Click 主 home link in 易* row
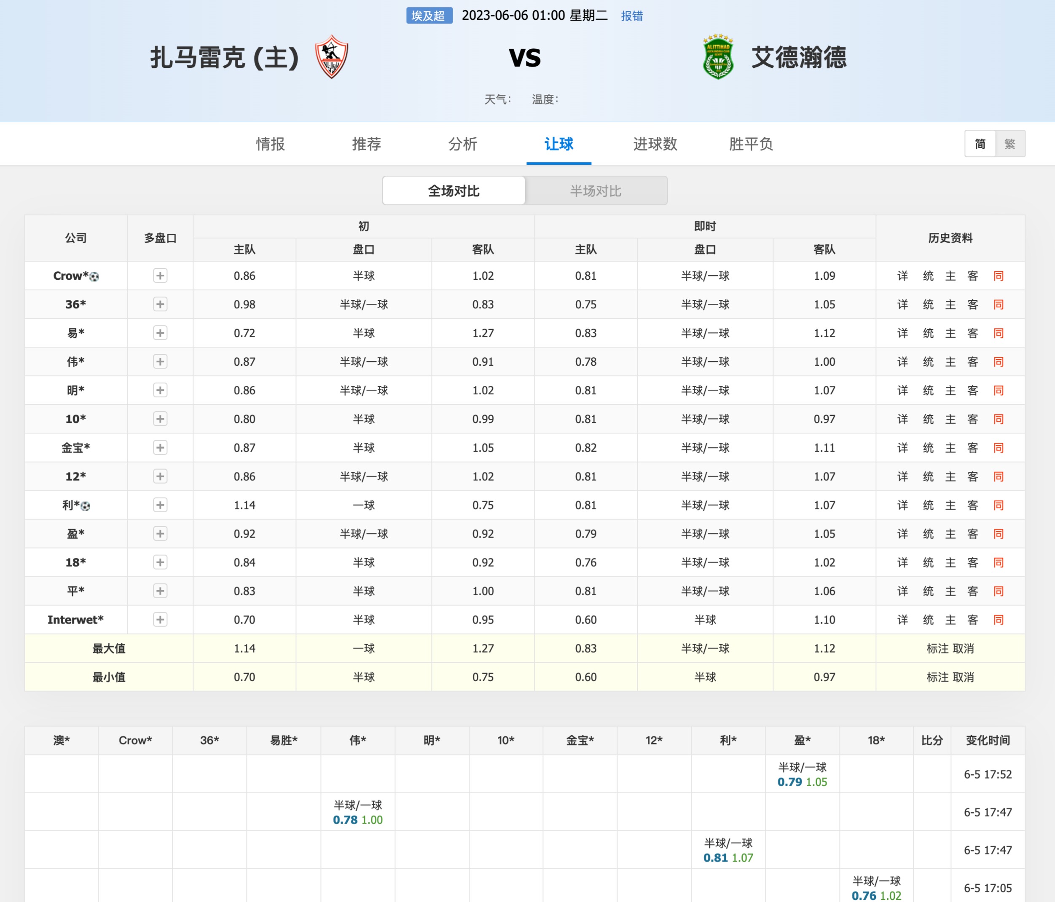This screenshot has height=902, width=1055. tap(950, 333)
